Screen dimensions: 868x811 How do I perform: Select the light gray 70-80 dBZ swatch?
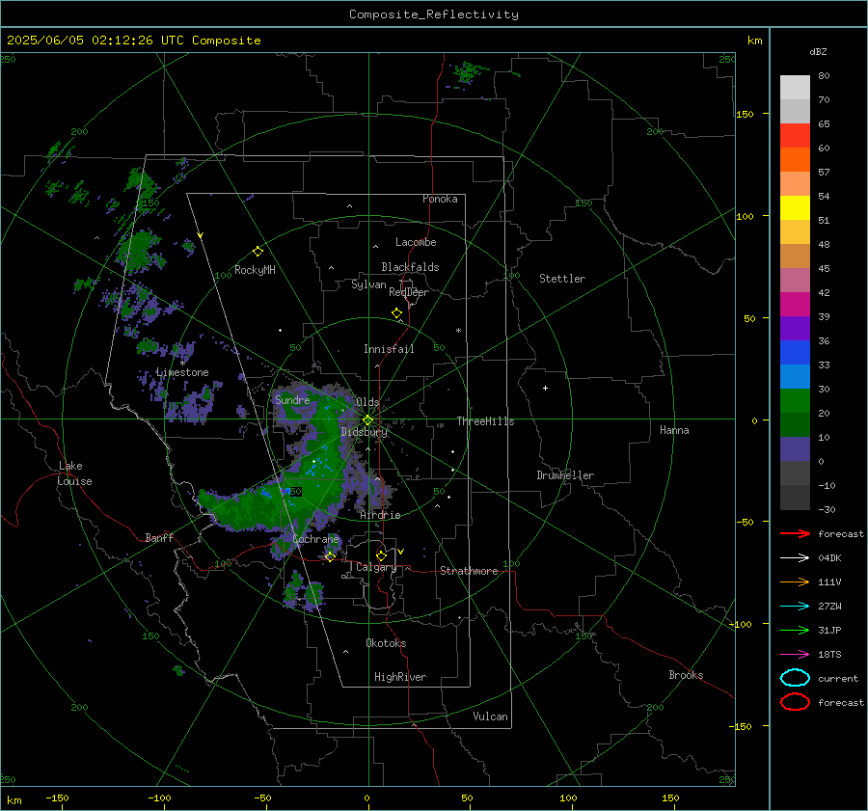pyautogui.click(x=795, y=88)
